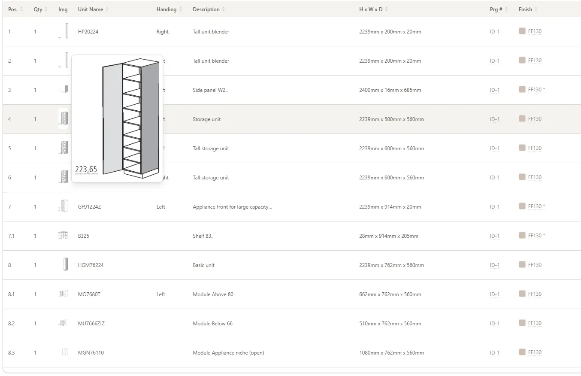Click the GF91224Z appliance front thumbnail
Screen dimensions: 581x376
(x=63, y=206)
